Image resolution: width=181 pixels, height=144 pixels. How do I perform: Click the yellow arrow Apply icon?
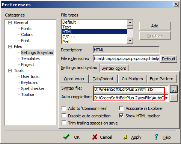125,137
